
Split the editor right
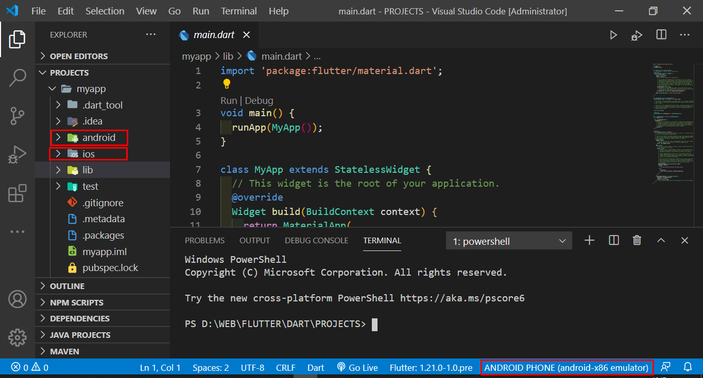[x=661, y=35]
